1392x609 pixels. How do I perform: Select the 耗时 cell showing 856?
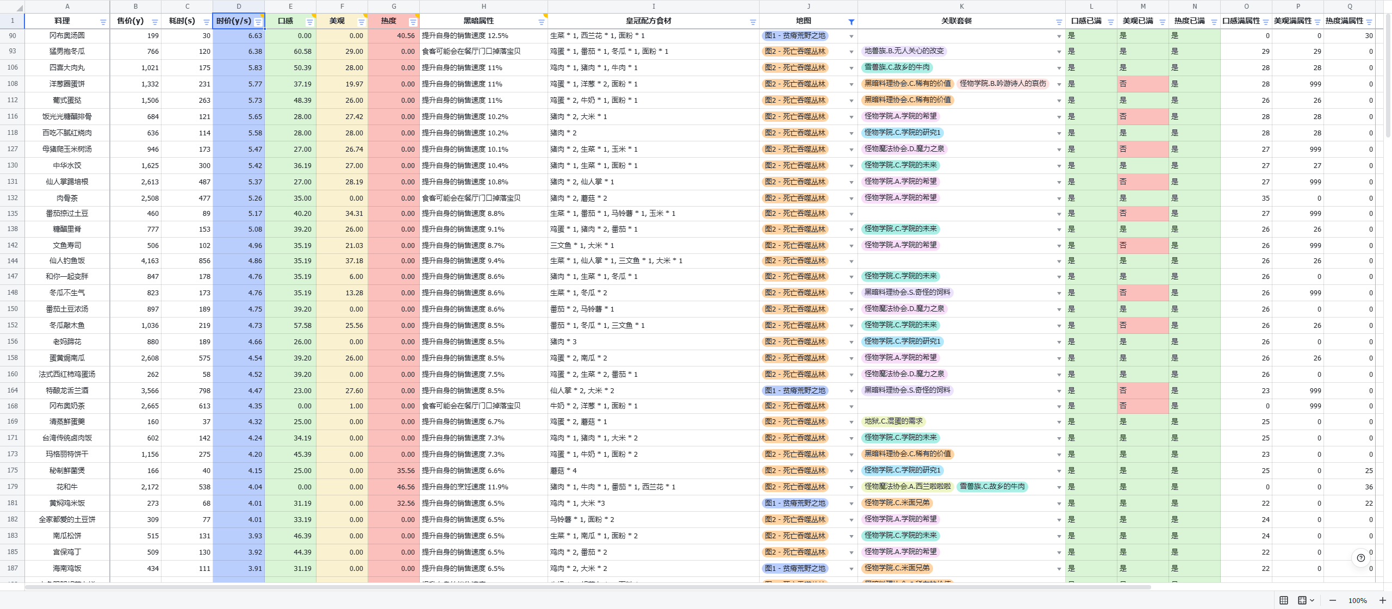pyautogui.click(x=187, y=261)
